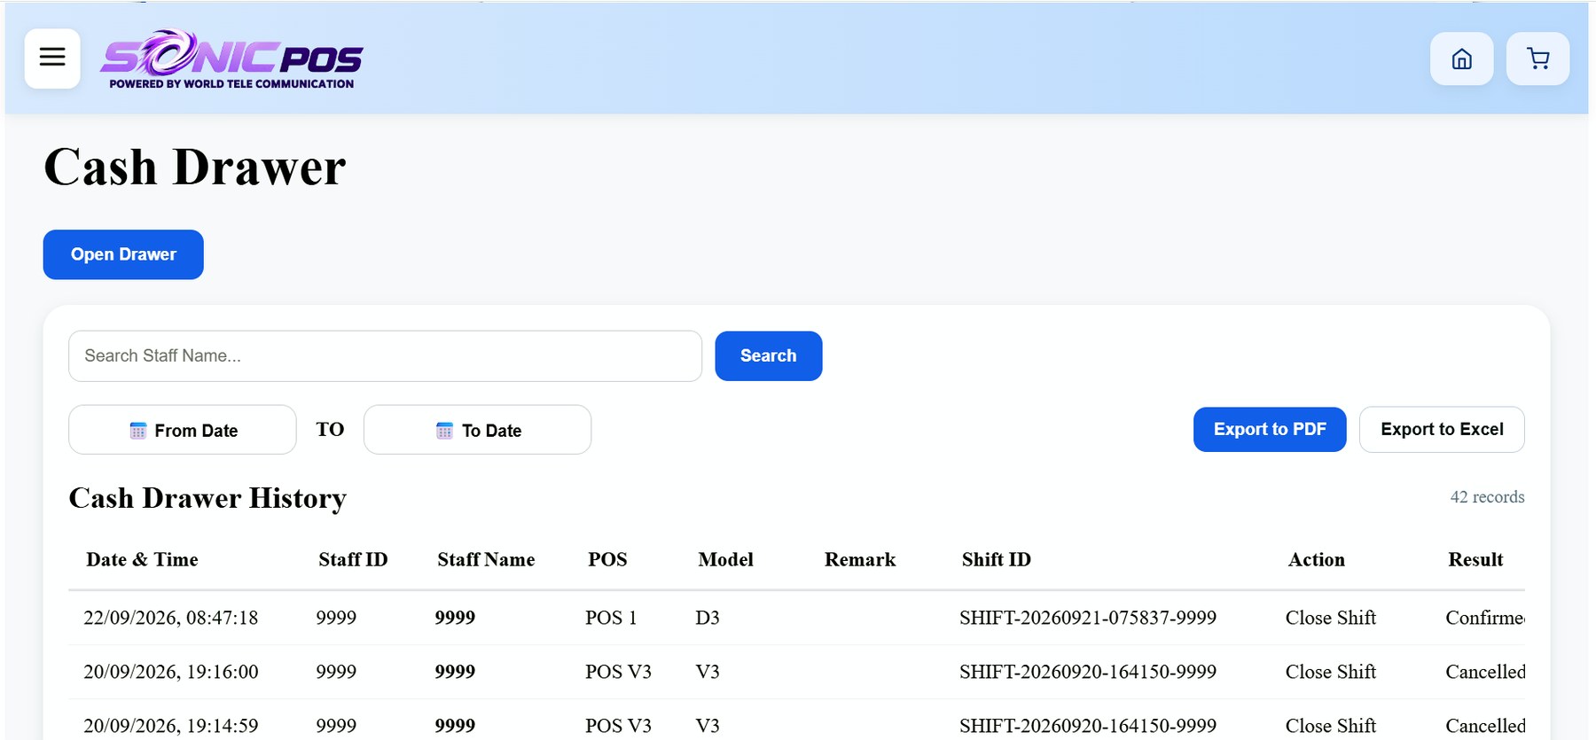The height and width of the screenshot is (740, 1596).
Task: Click the POS column header
Action: click(607, 560)
